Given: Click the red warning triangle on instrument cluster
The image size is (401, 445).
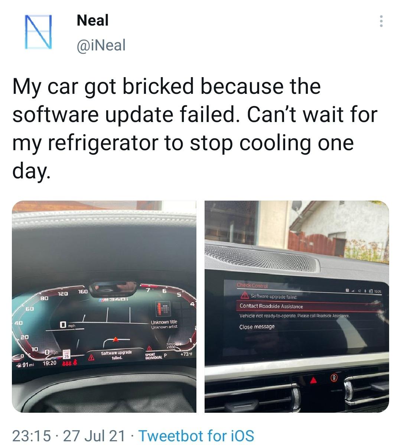Looking at the screenshot, I should (91, 358).
